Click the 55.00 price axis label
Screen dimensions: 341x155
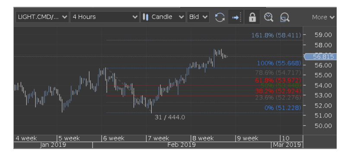coord(323,75)
